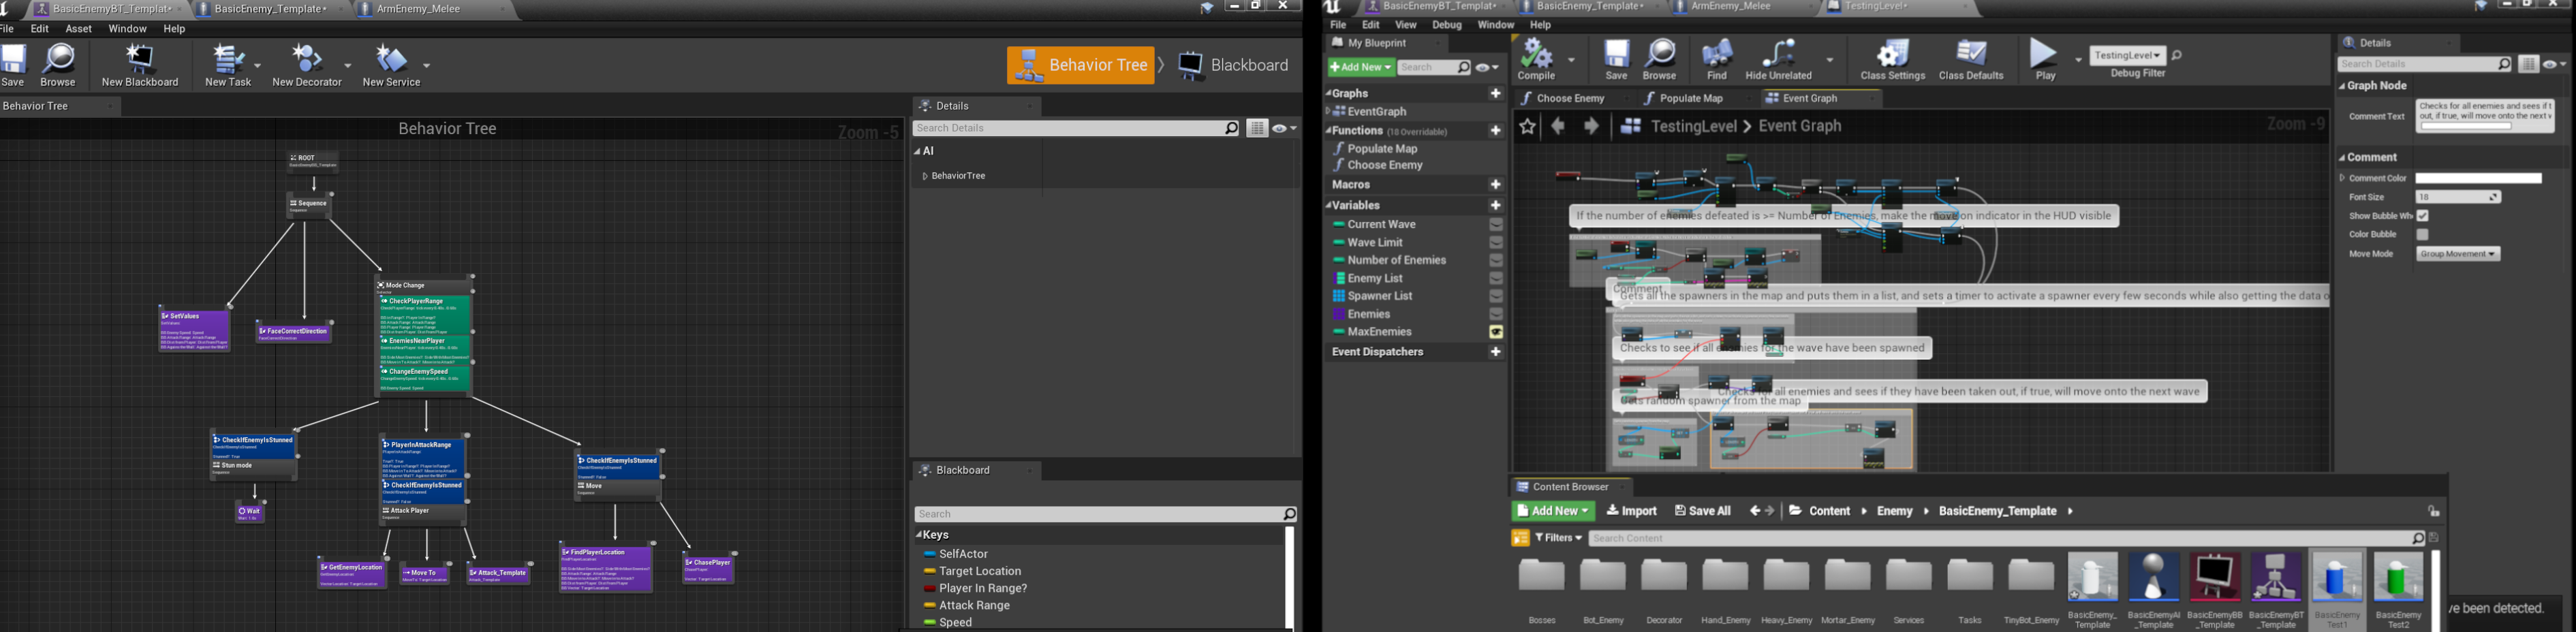Toggle Spawner List variable visibility eye
The image size is (2576, 632).
tap(1496, 297)
